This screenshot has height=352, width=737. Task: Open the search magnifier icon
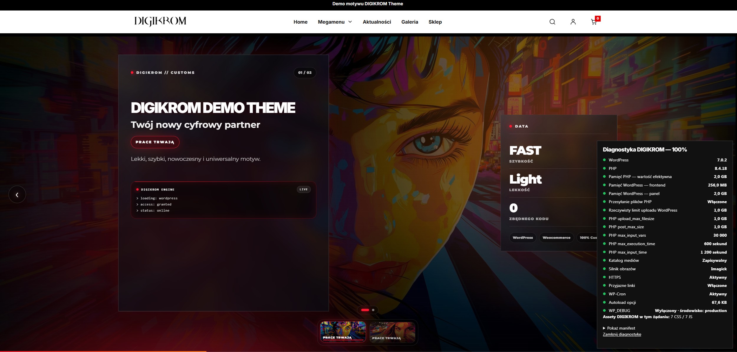[552, 22]
